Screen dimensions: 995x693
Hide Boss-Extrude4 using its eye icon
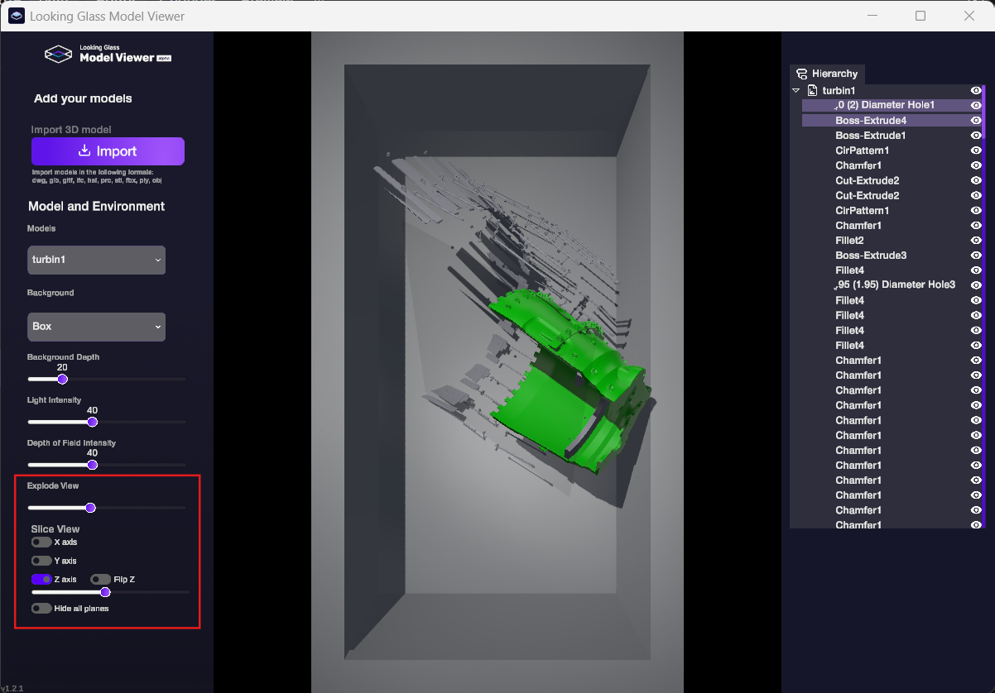[x=975, y=121]
